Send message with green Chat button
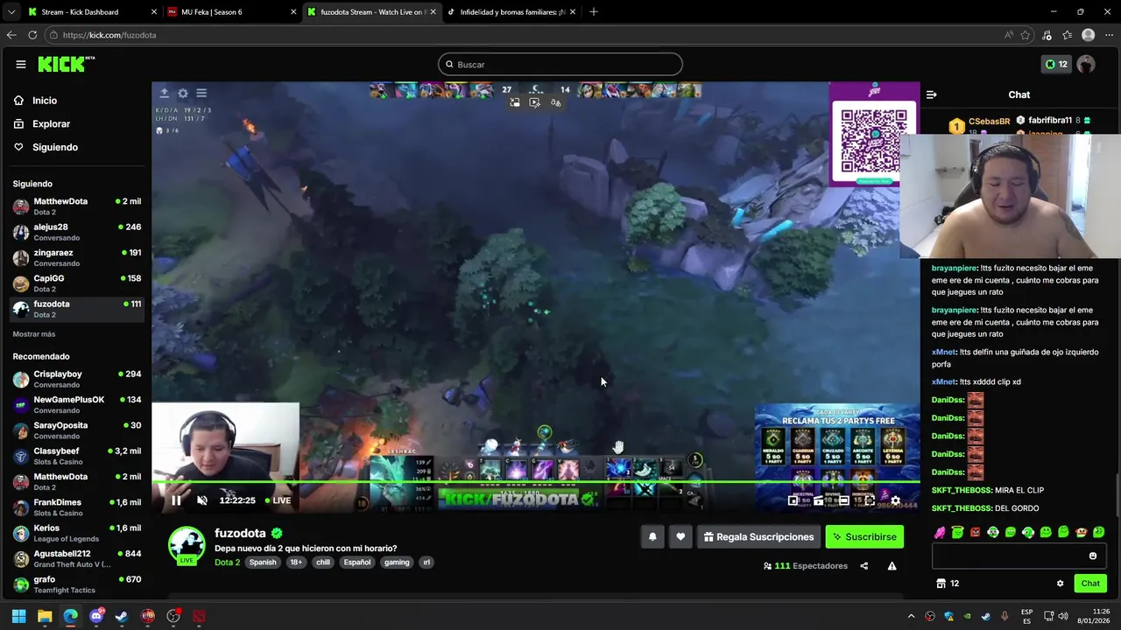Screen dimensions: 1121x630 coord(1090,584)
